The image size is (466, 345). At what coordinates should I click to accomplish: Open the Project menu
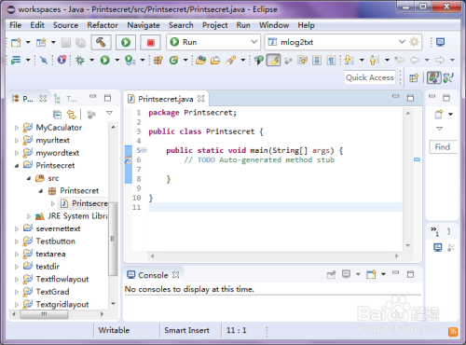215,25
